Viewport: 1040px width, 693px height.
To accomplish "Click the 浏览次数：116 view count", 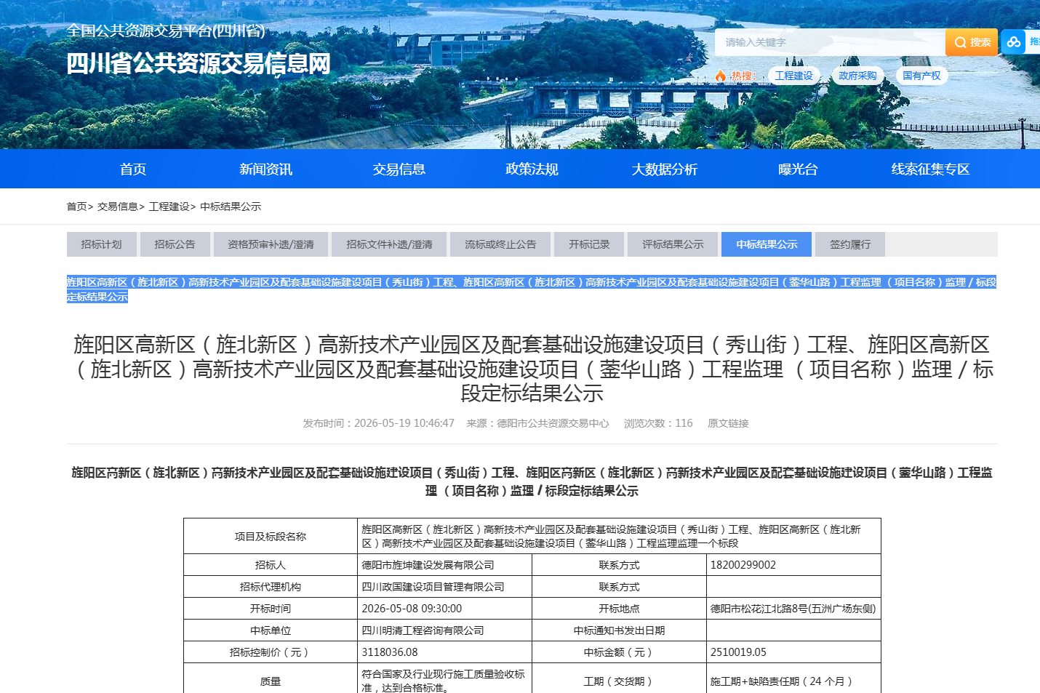I will pyautogui.click(x=658, y=423).
